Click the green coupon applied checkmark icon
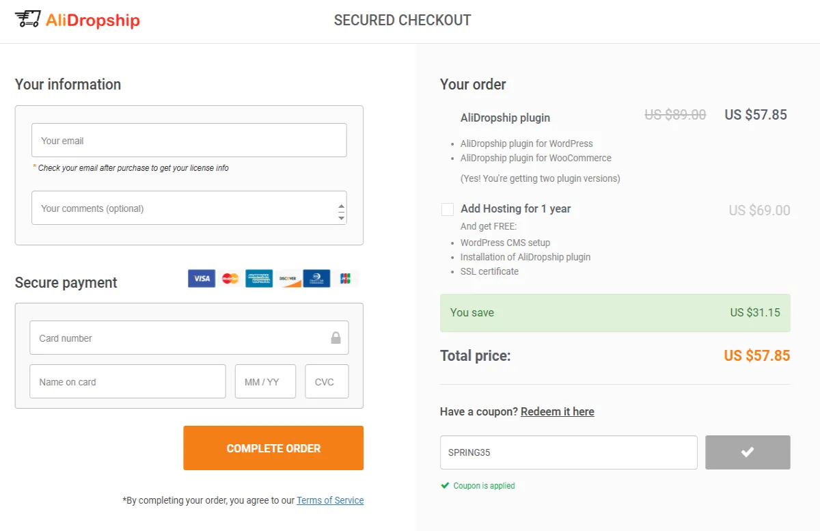The image size is (820, 531). (x=446, y=485)
